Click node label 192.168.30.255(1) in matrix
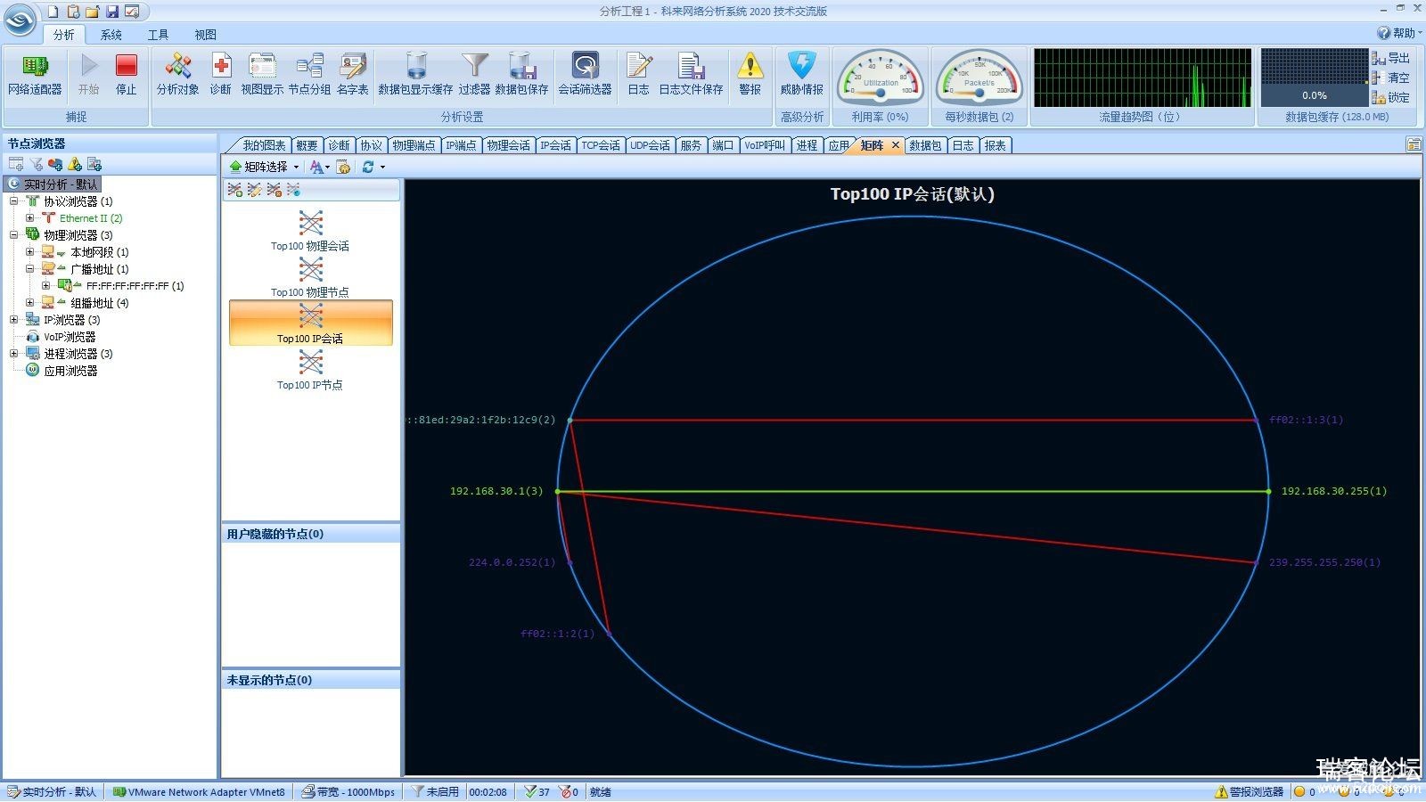The width and height of the screenshot is (1426, 802). pyautogui.click(x=1334, y=491)
